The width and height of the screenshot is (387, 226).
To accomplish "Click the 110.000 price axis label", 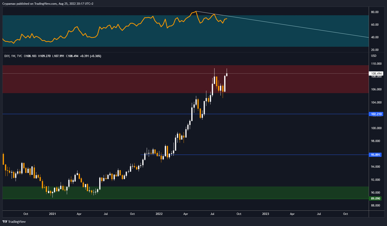I will [x=376, y=64].
